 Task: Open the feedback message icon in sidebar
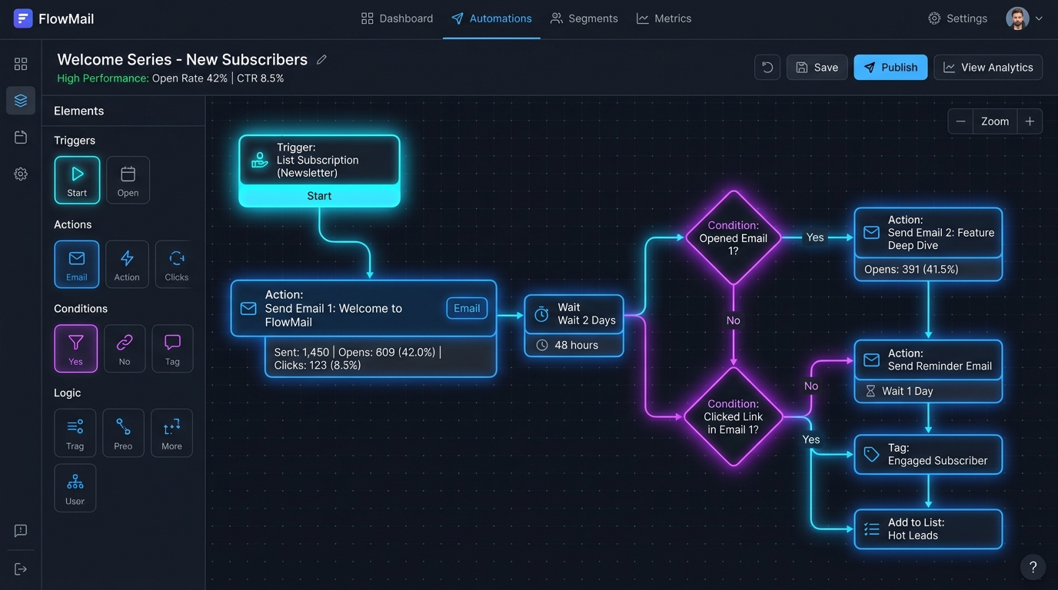click(21, 531)
